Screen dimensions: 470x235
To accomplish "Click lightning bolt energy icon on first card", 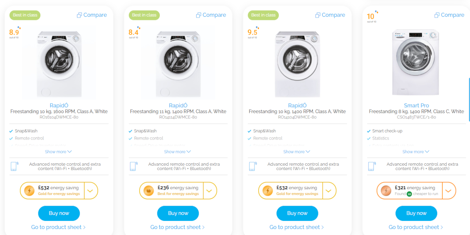I will pos(29,191).
